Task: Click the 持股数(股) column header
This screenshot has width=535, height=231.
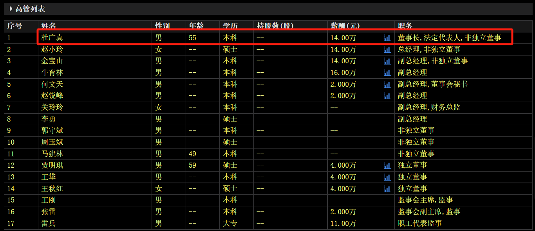Action: (275, 26)
